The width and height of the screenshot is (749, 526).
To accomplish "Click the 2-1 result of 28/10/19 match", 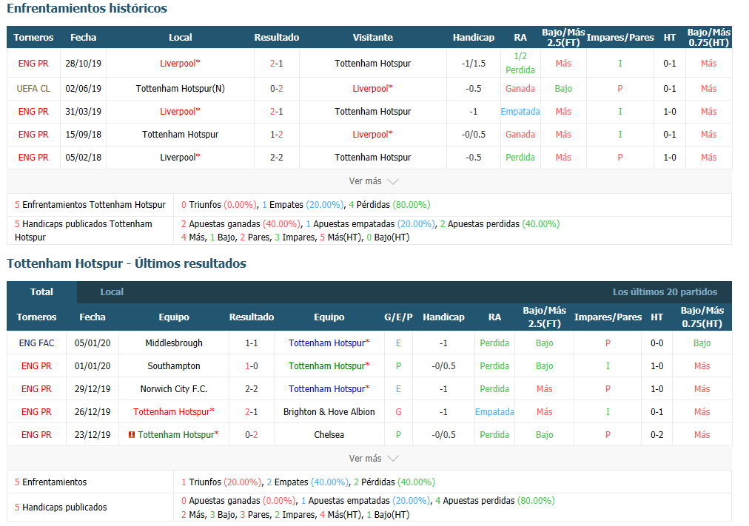I will point(277,64).
